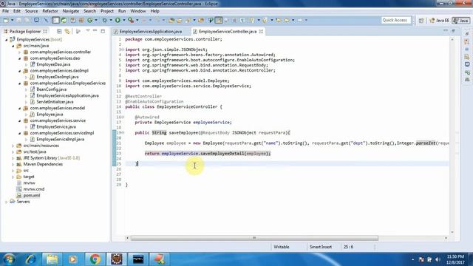
Task: Open File Explorer from the taskbar
Action: (52, 259)
